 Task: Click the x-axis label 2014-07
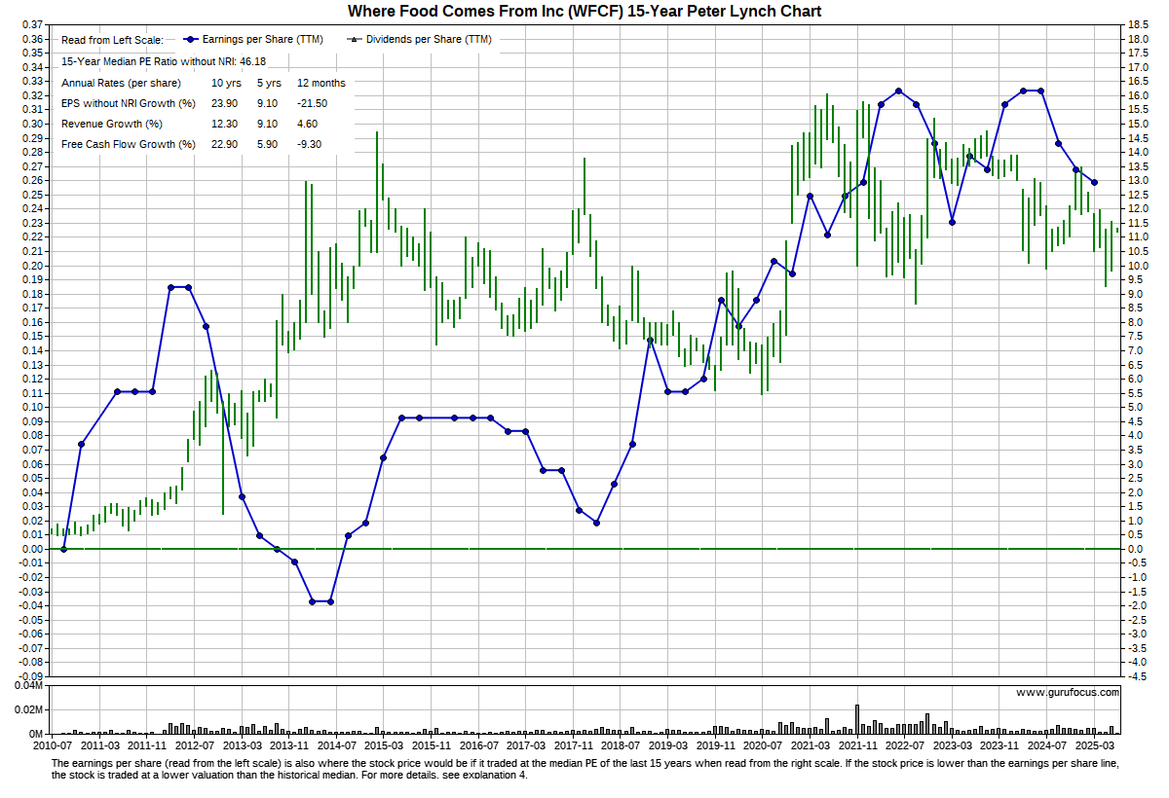tap(335, 745)
